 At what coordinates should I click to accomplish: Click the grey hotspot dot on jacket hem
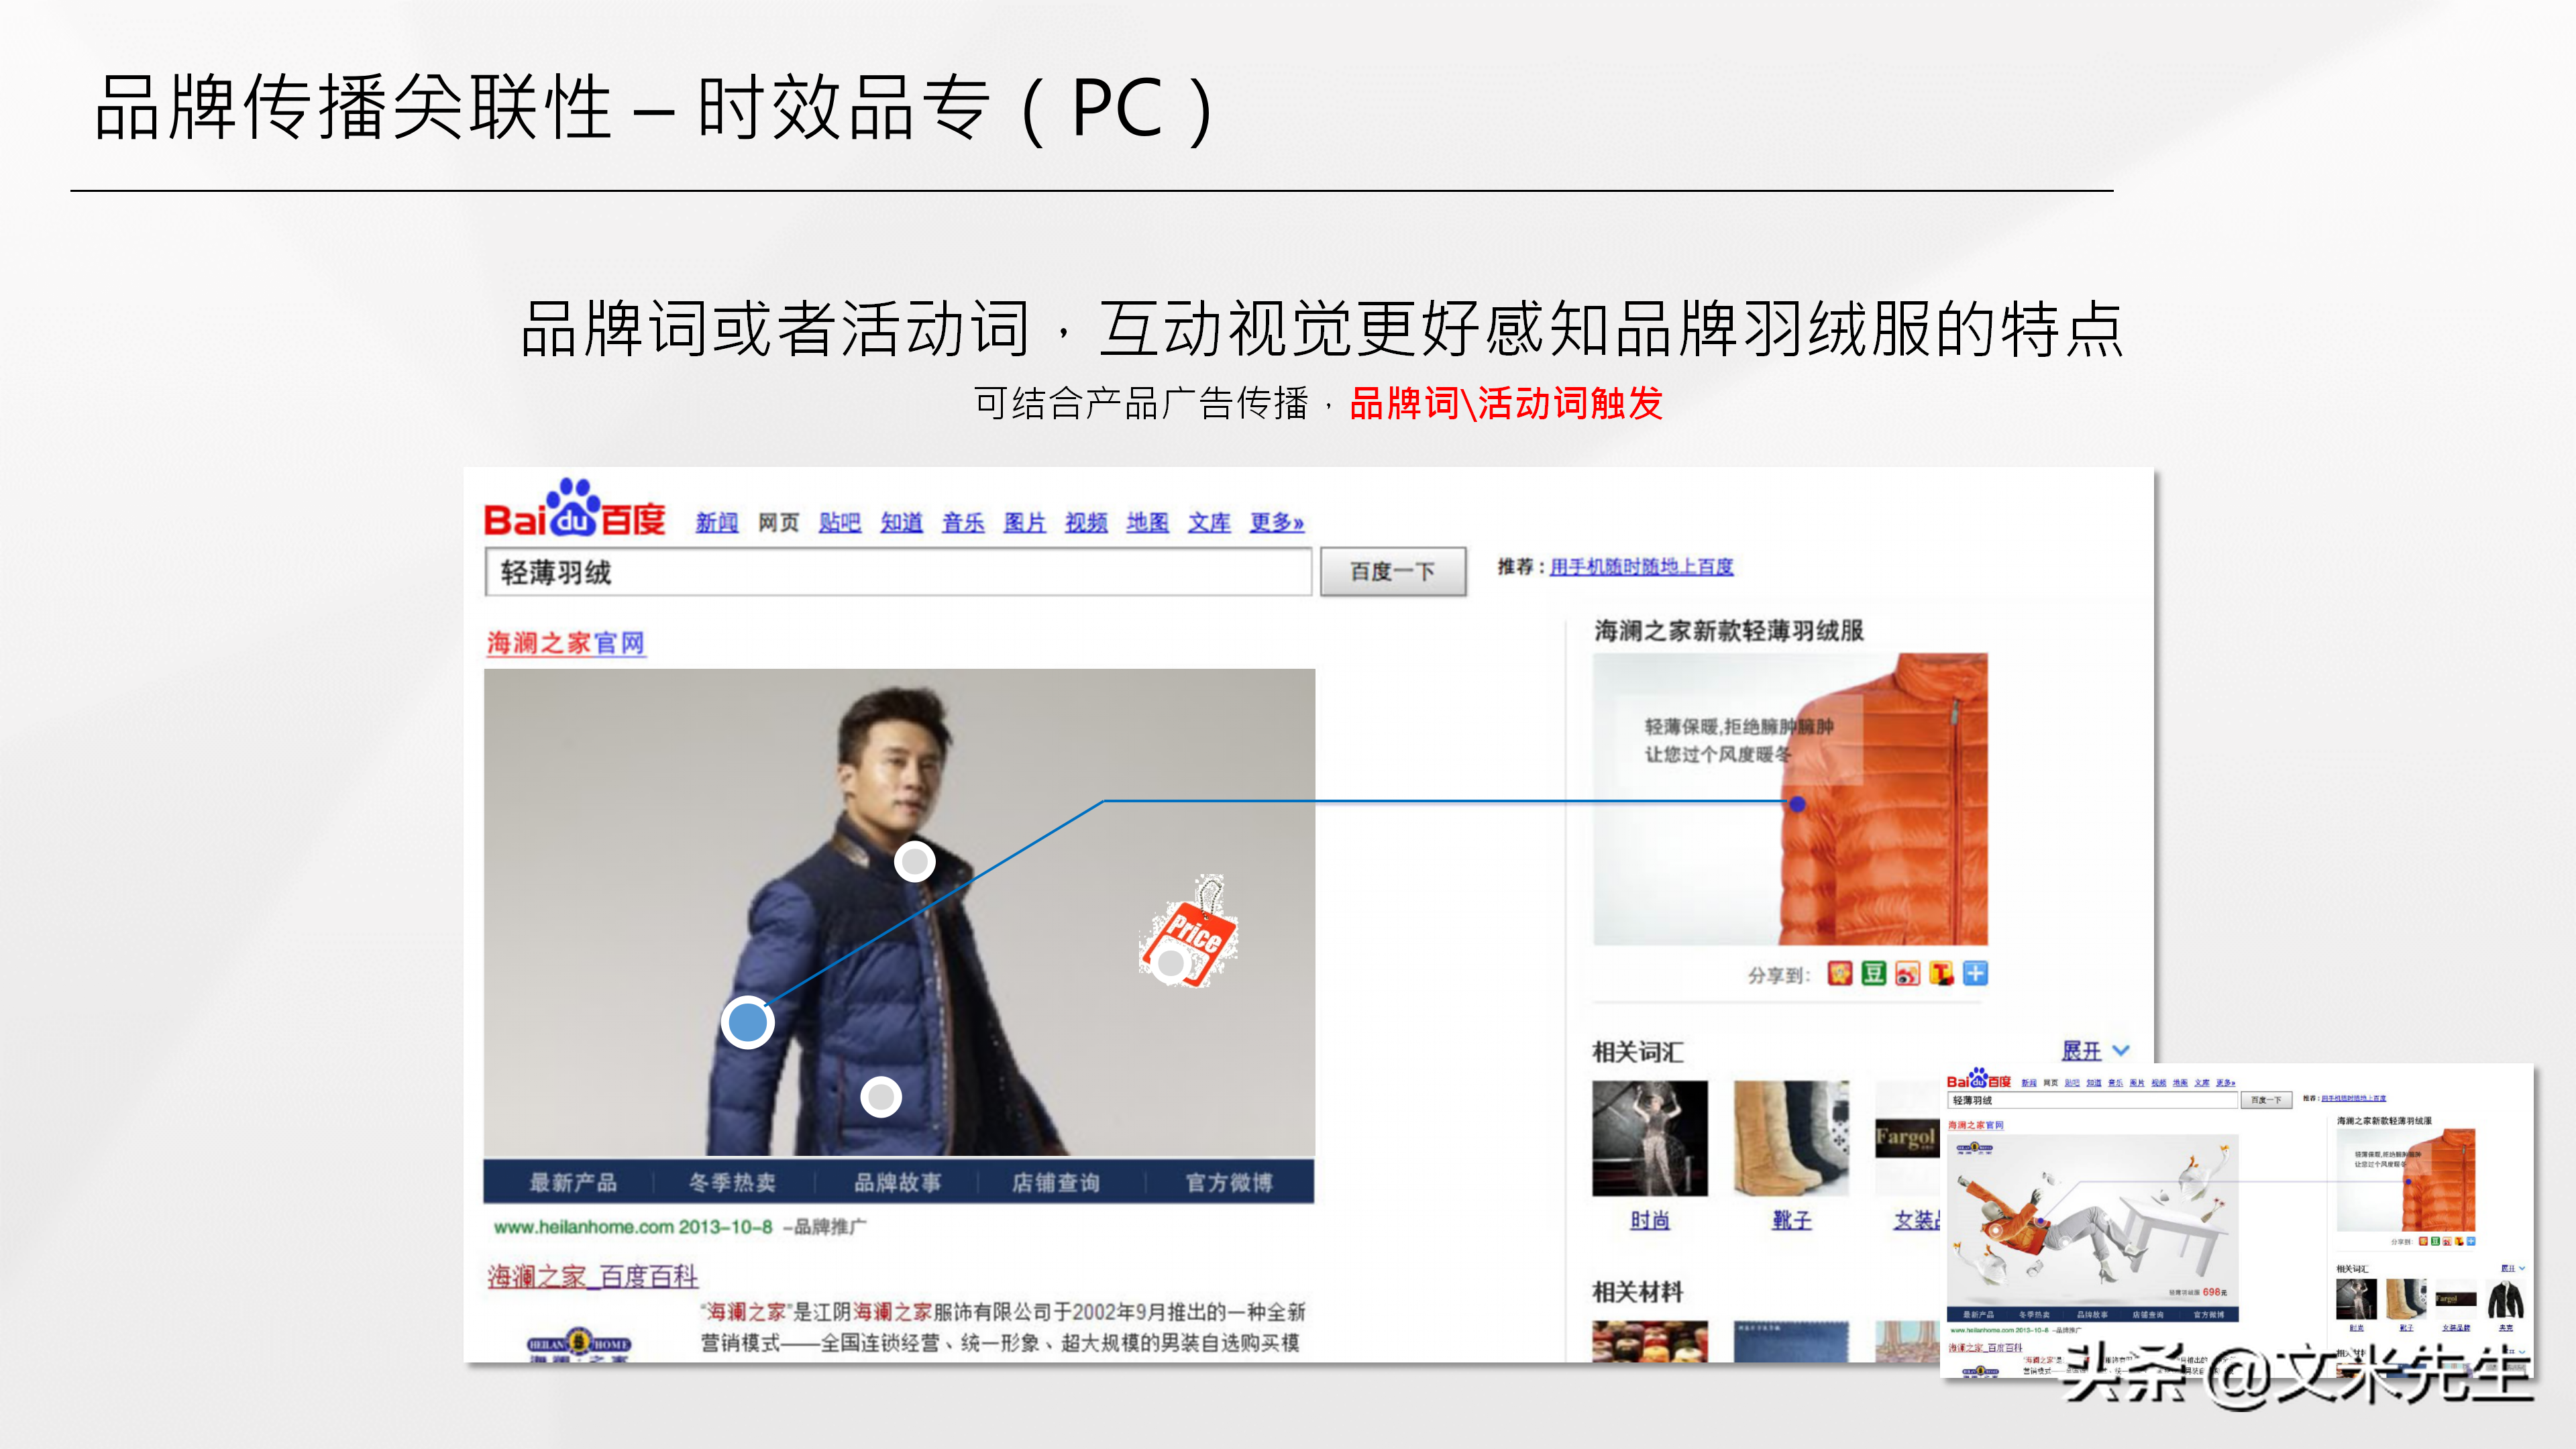click(881, 1097)
